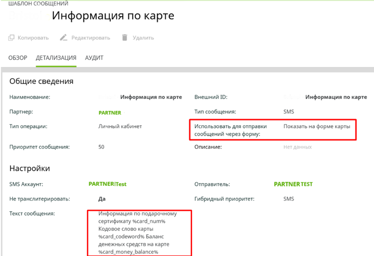Click the copy icon in the toolbar
Viewport: 374px width, 256px height.
(x=11, y=38)
